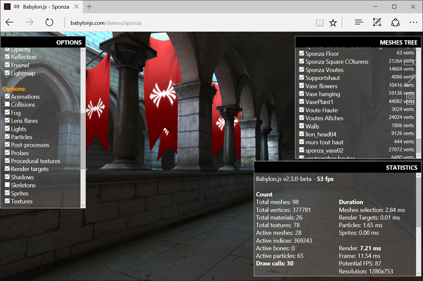
Task: Hide the Voute Haute mesh
Action: 302,110
